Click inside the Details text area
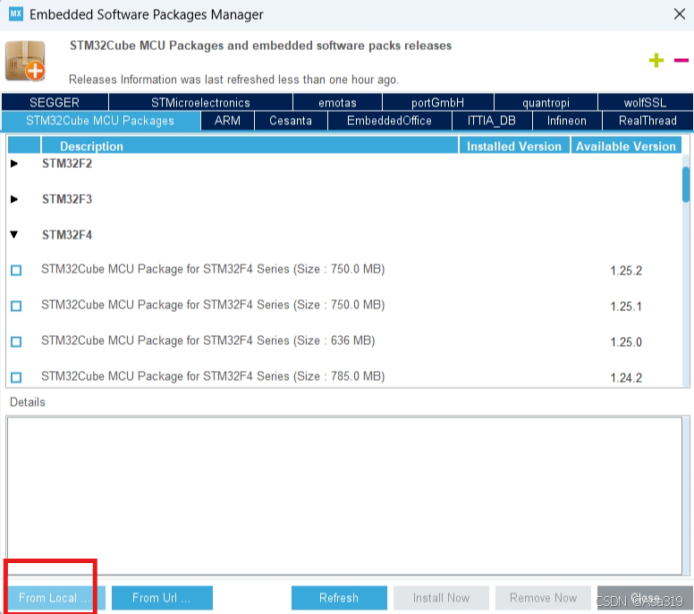The height and width of the screenshot is (614, 694). (x=344, y=495)
